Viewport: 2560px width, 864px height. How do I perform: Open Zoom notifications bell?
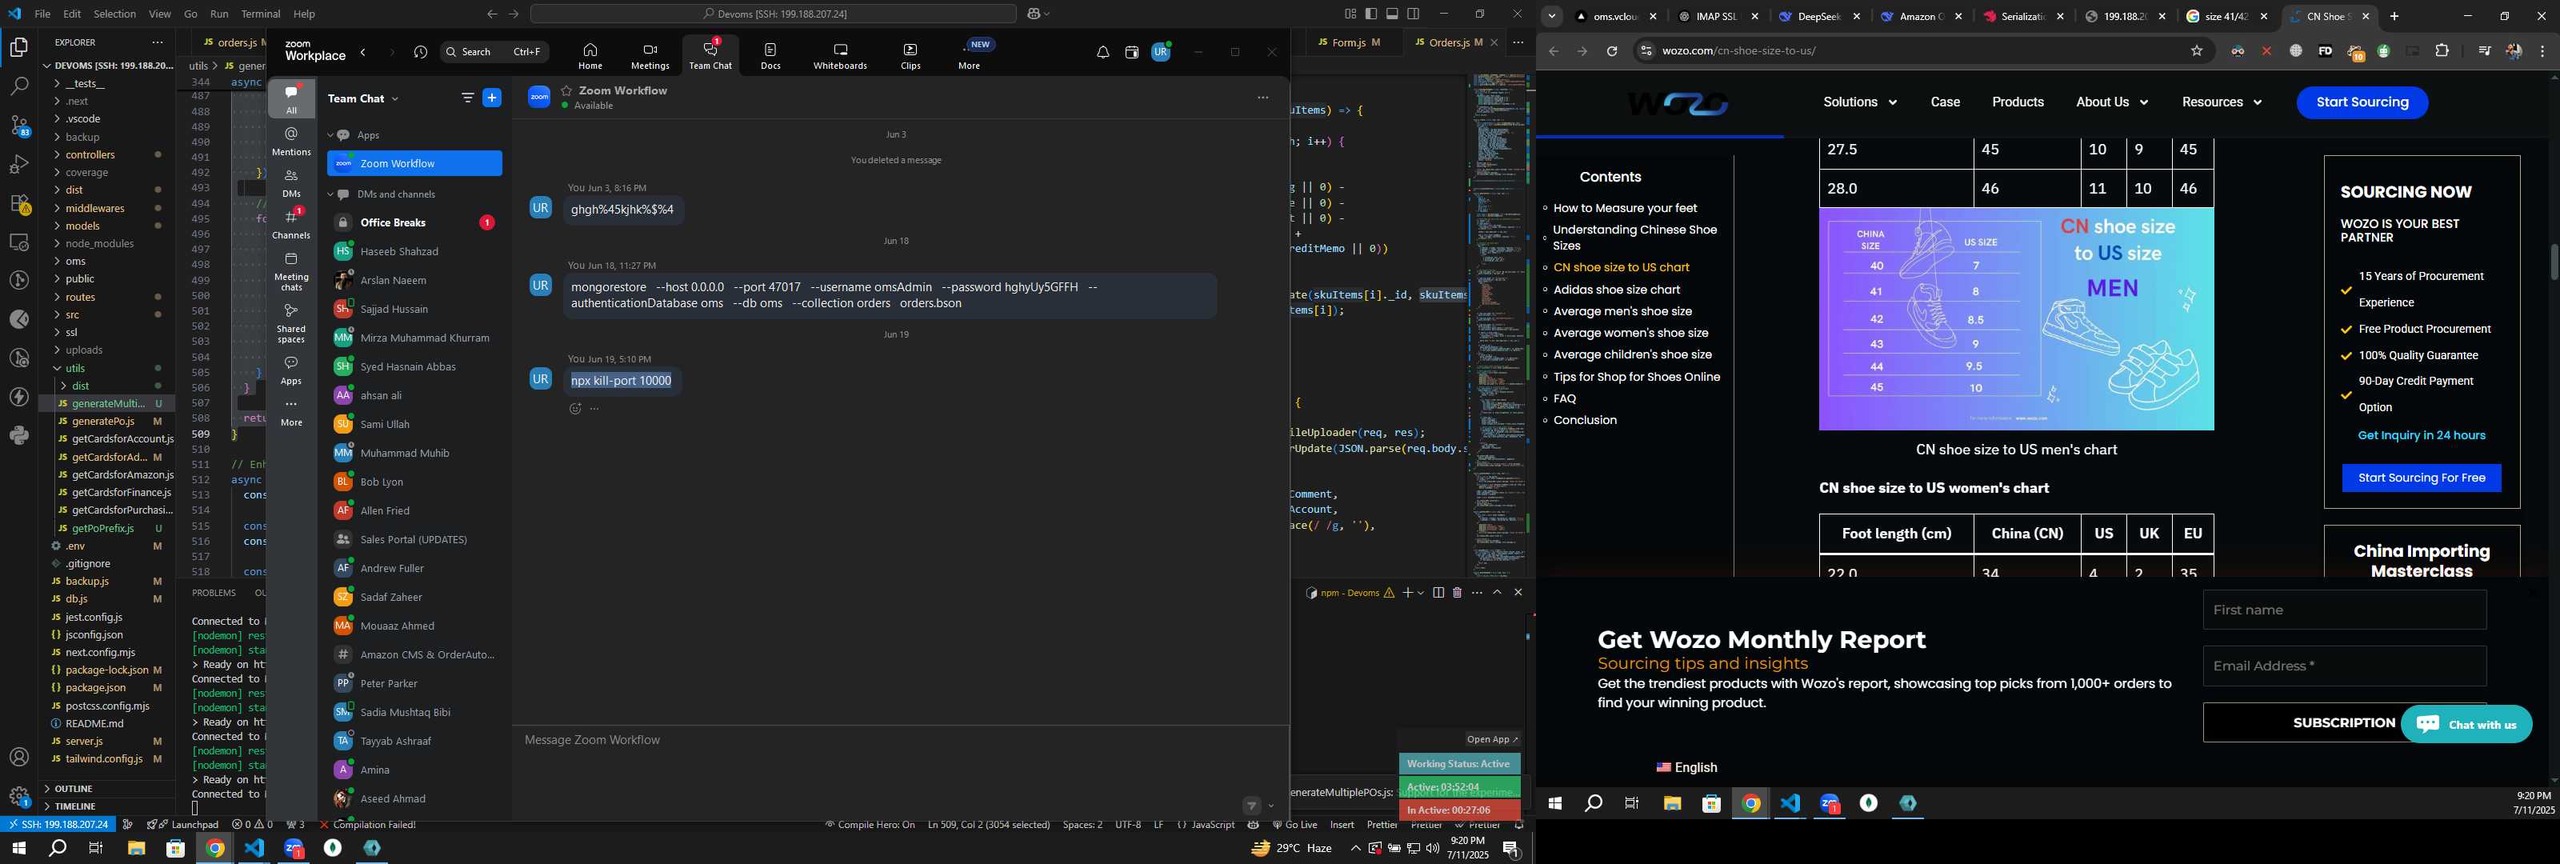pos(1102,53)
